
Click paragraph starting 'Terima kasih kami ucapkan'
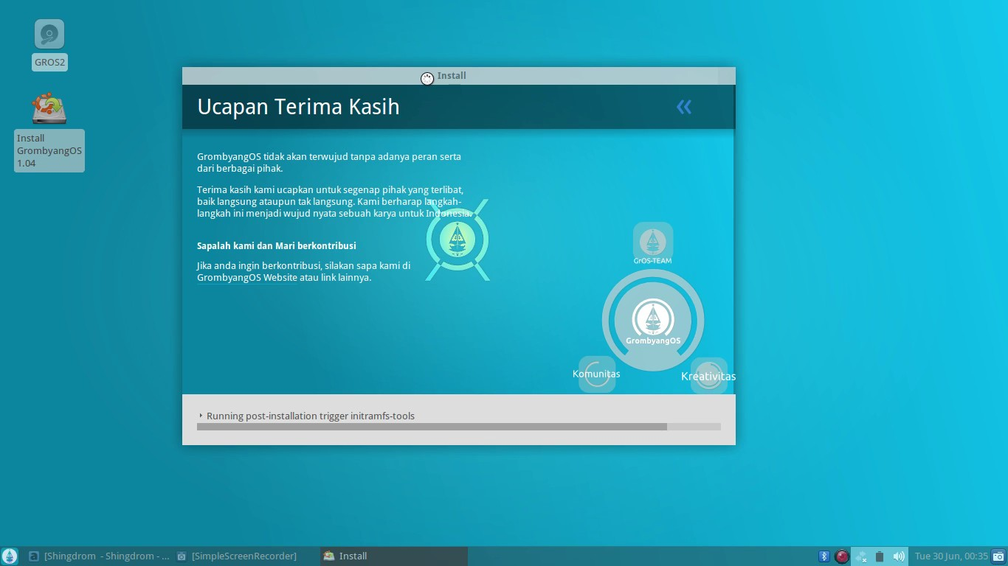tap(334, 201)
